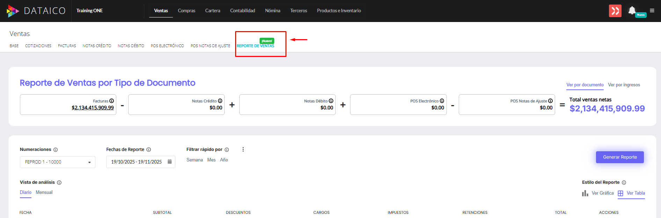Filter quickly by Semana
The image size is (661, 218).
[195, 160]
